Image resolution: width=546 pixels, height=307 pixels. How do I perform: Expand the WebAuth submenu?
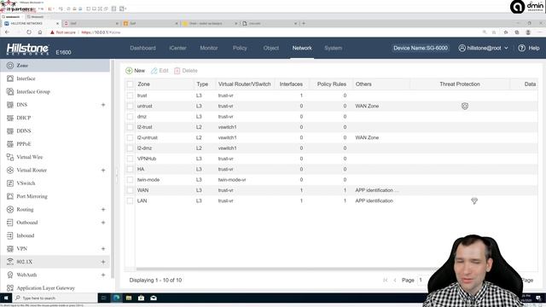point(103,275)
